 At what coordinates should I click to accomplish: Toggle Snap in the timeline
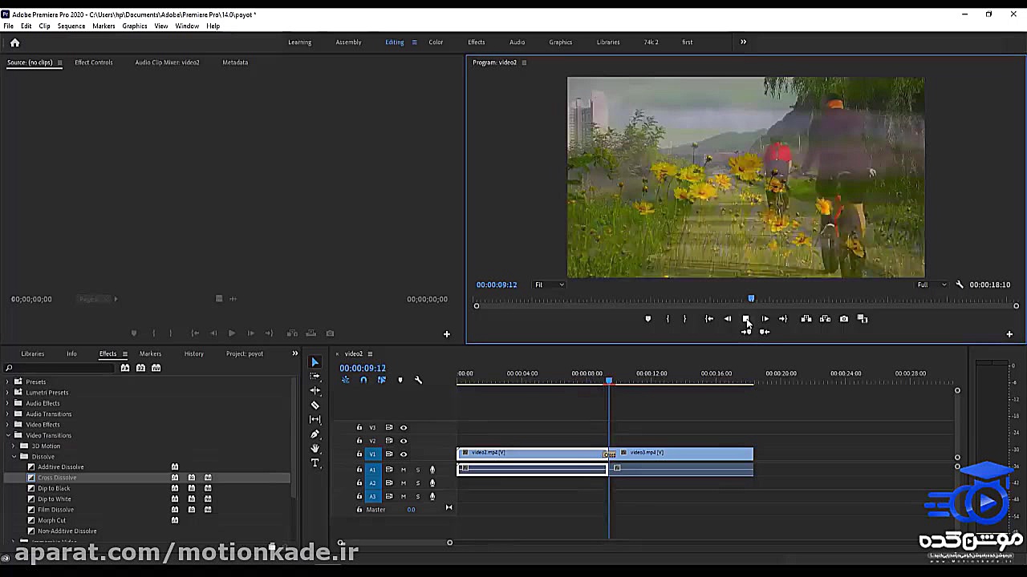click(363, 380)
